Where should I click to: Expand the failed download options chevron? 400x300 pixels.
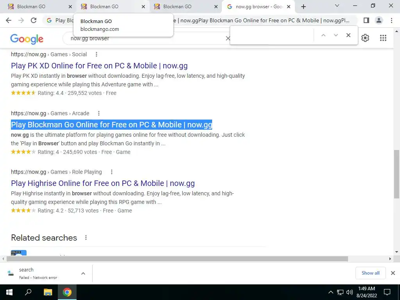point(83,273)
